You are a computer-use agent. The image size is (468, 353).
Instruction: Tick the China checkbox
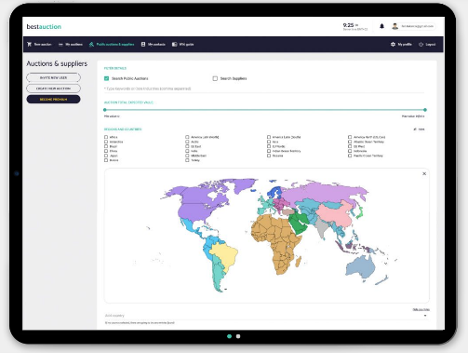pyautogui.click(x=106, y=151)
